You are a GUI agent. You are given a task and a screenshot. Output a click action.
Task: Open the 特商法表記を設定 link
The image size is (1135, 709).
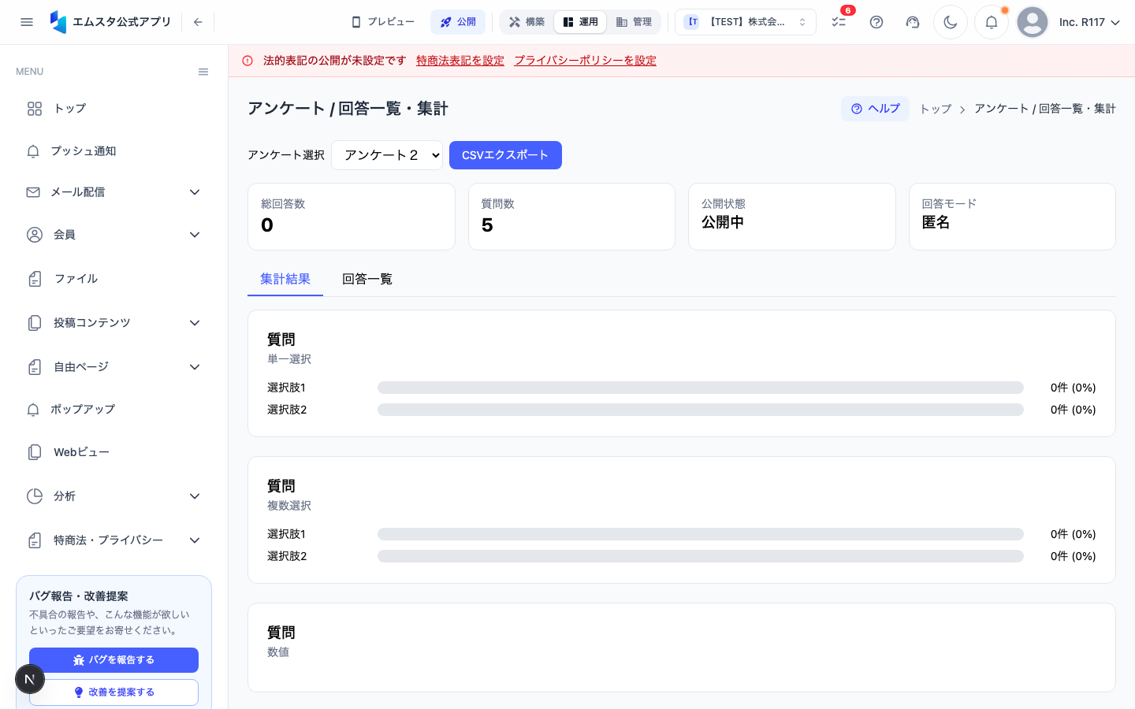[460, 61]
